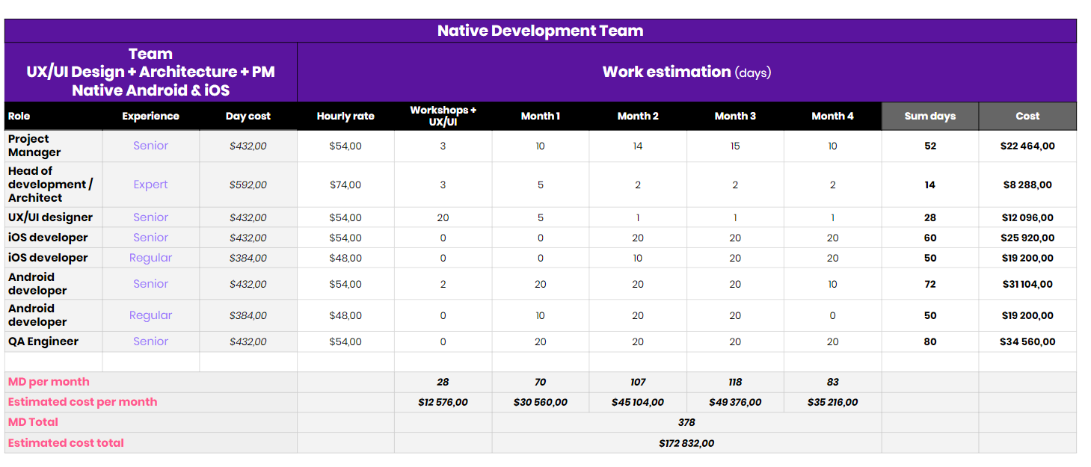The image size is (1091, 467).
Task: Click the "Experience" column header
Action: click(x=150, y=116)
